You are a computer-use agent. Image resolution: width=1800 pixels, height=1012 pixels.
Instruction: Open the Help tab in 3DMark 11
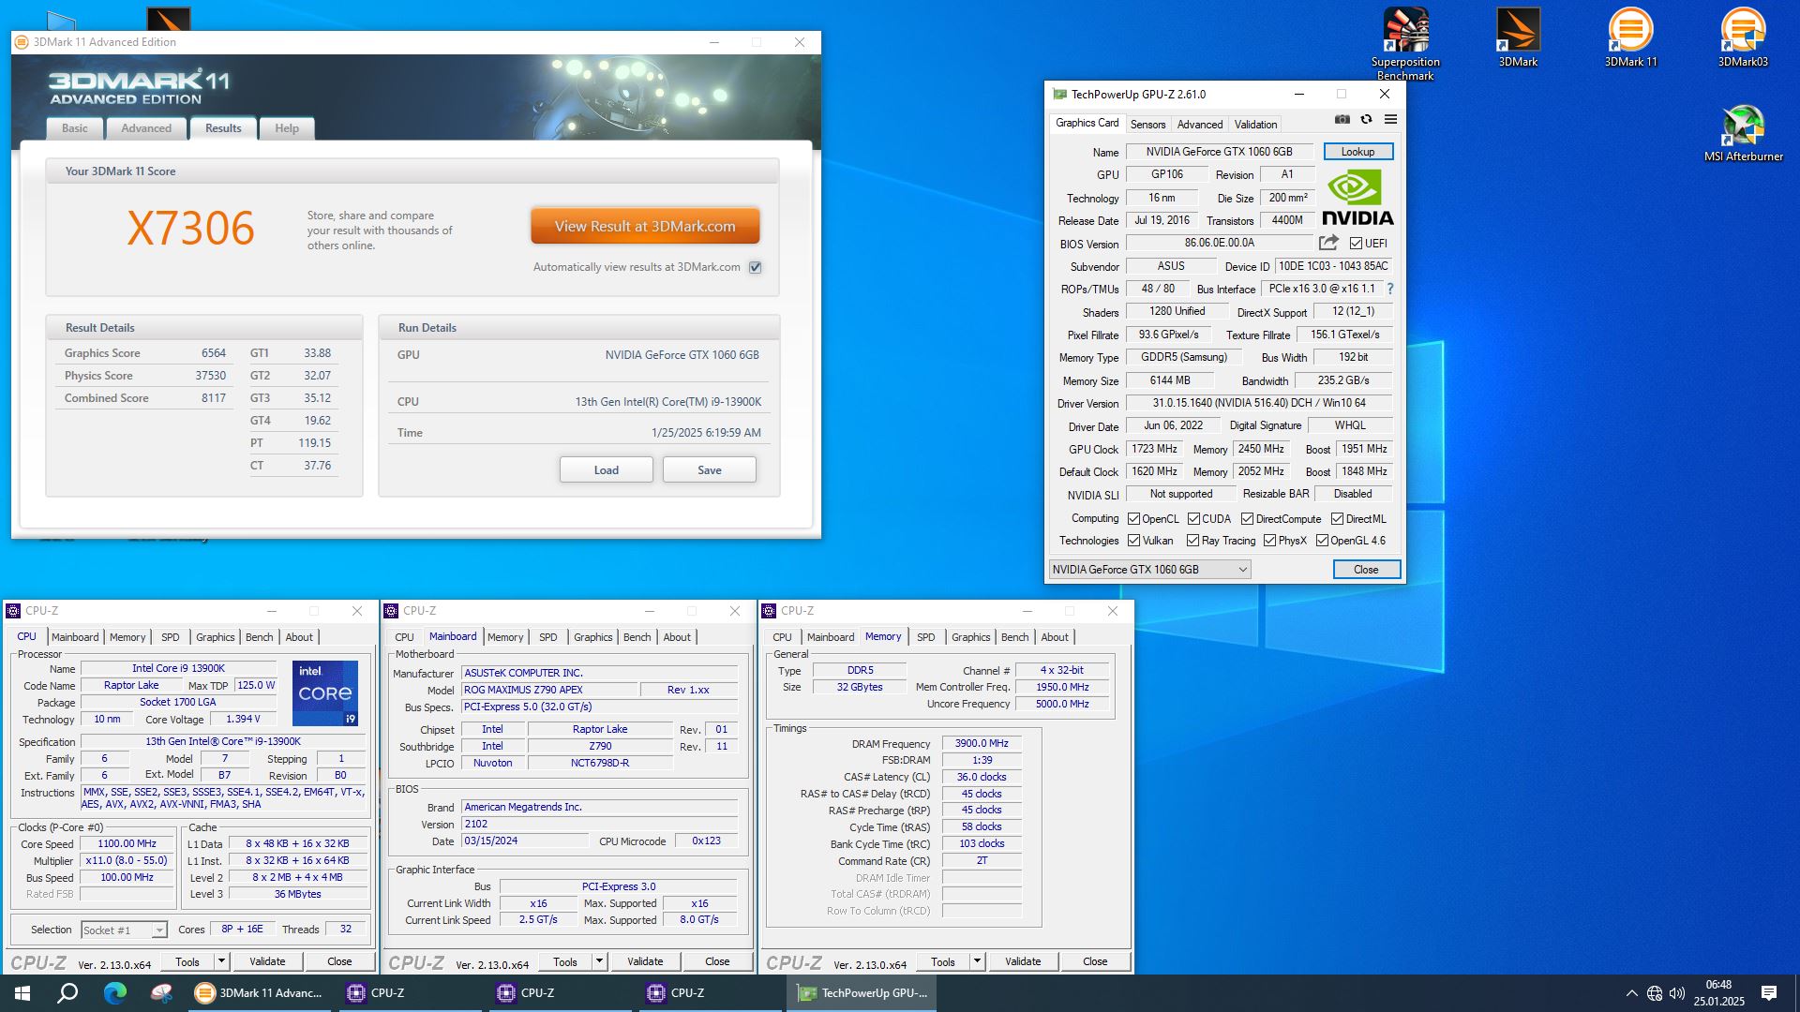click(x=287, y=128)
